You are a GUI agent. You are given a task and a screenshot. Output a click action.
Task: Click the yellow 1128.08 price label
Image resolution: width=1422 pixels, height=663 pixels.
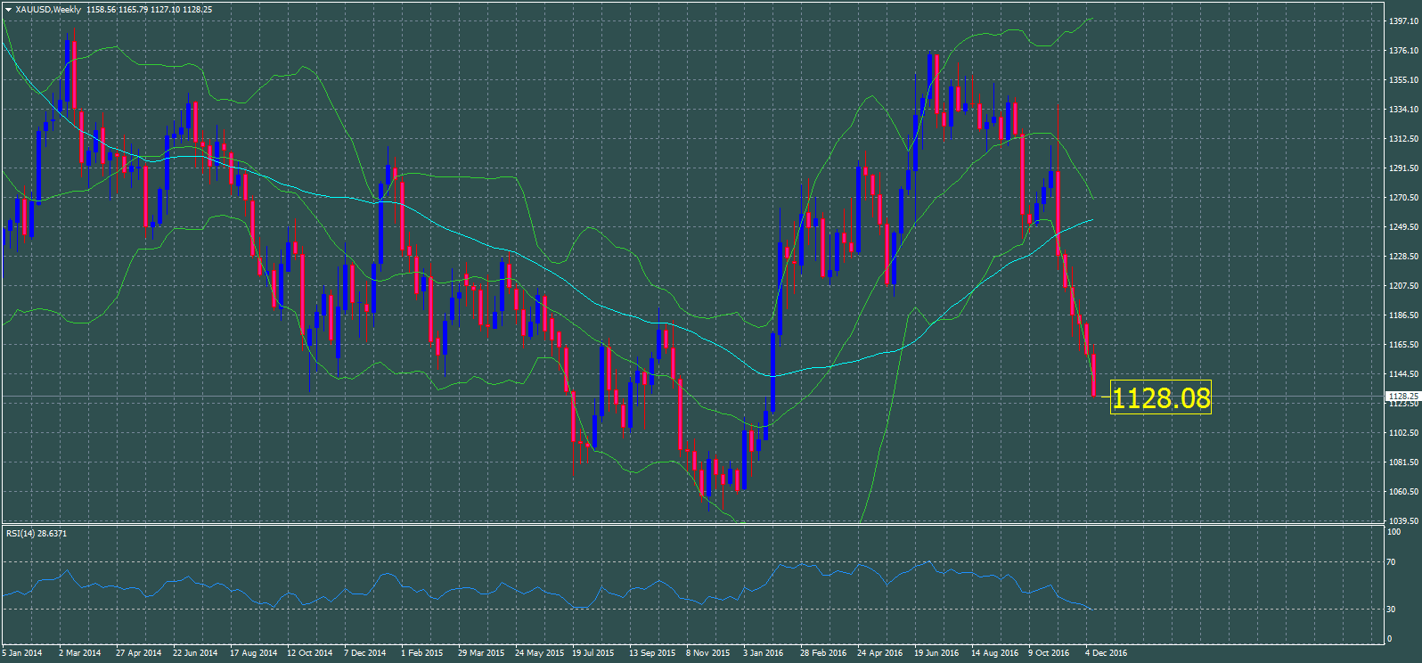tap(1161, 398)
